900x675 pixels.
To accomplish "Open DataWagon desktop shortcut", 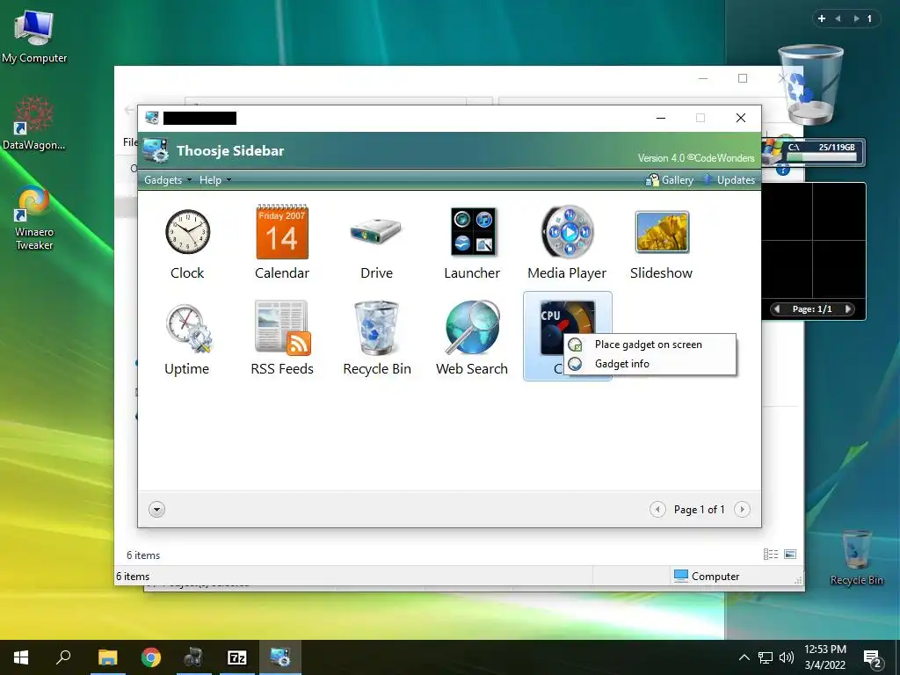I will (x=34, y=123).
